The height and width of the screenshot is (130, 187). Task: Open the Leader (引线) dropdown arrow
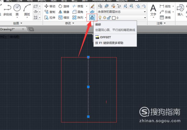pos(173,12)
